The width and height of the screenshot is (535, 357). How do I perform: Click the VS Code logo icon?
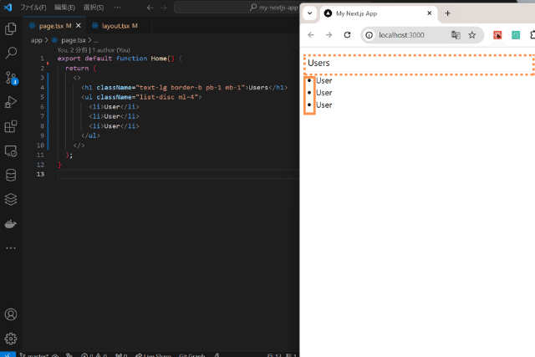coord(8,7)
